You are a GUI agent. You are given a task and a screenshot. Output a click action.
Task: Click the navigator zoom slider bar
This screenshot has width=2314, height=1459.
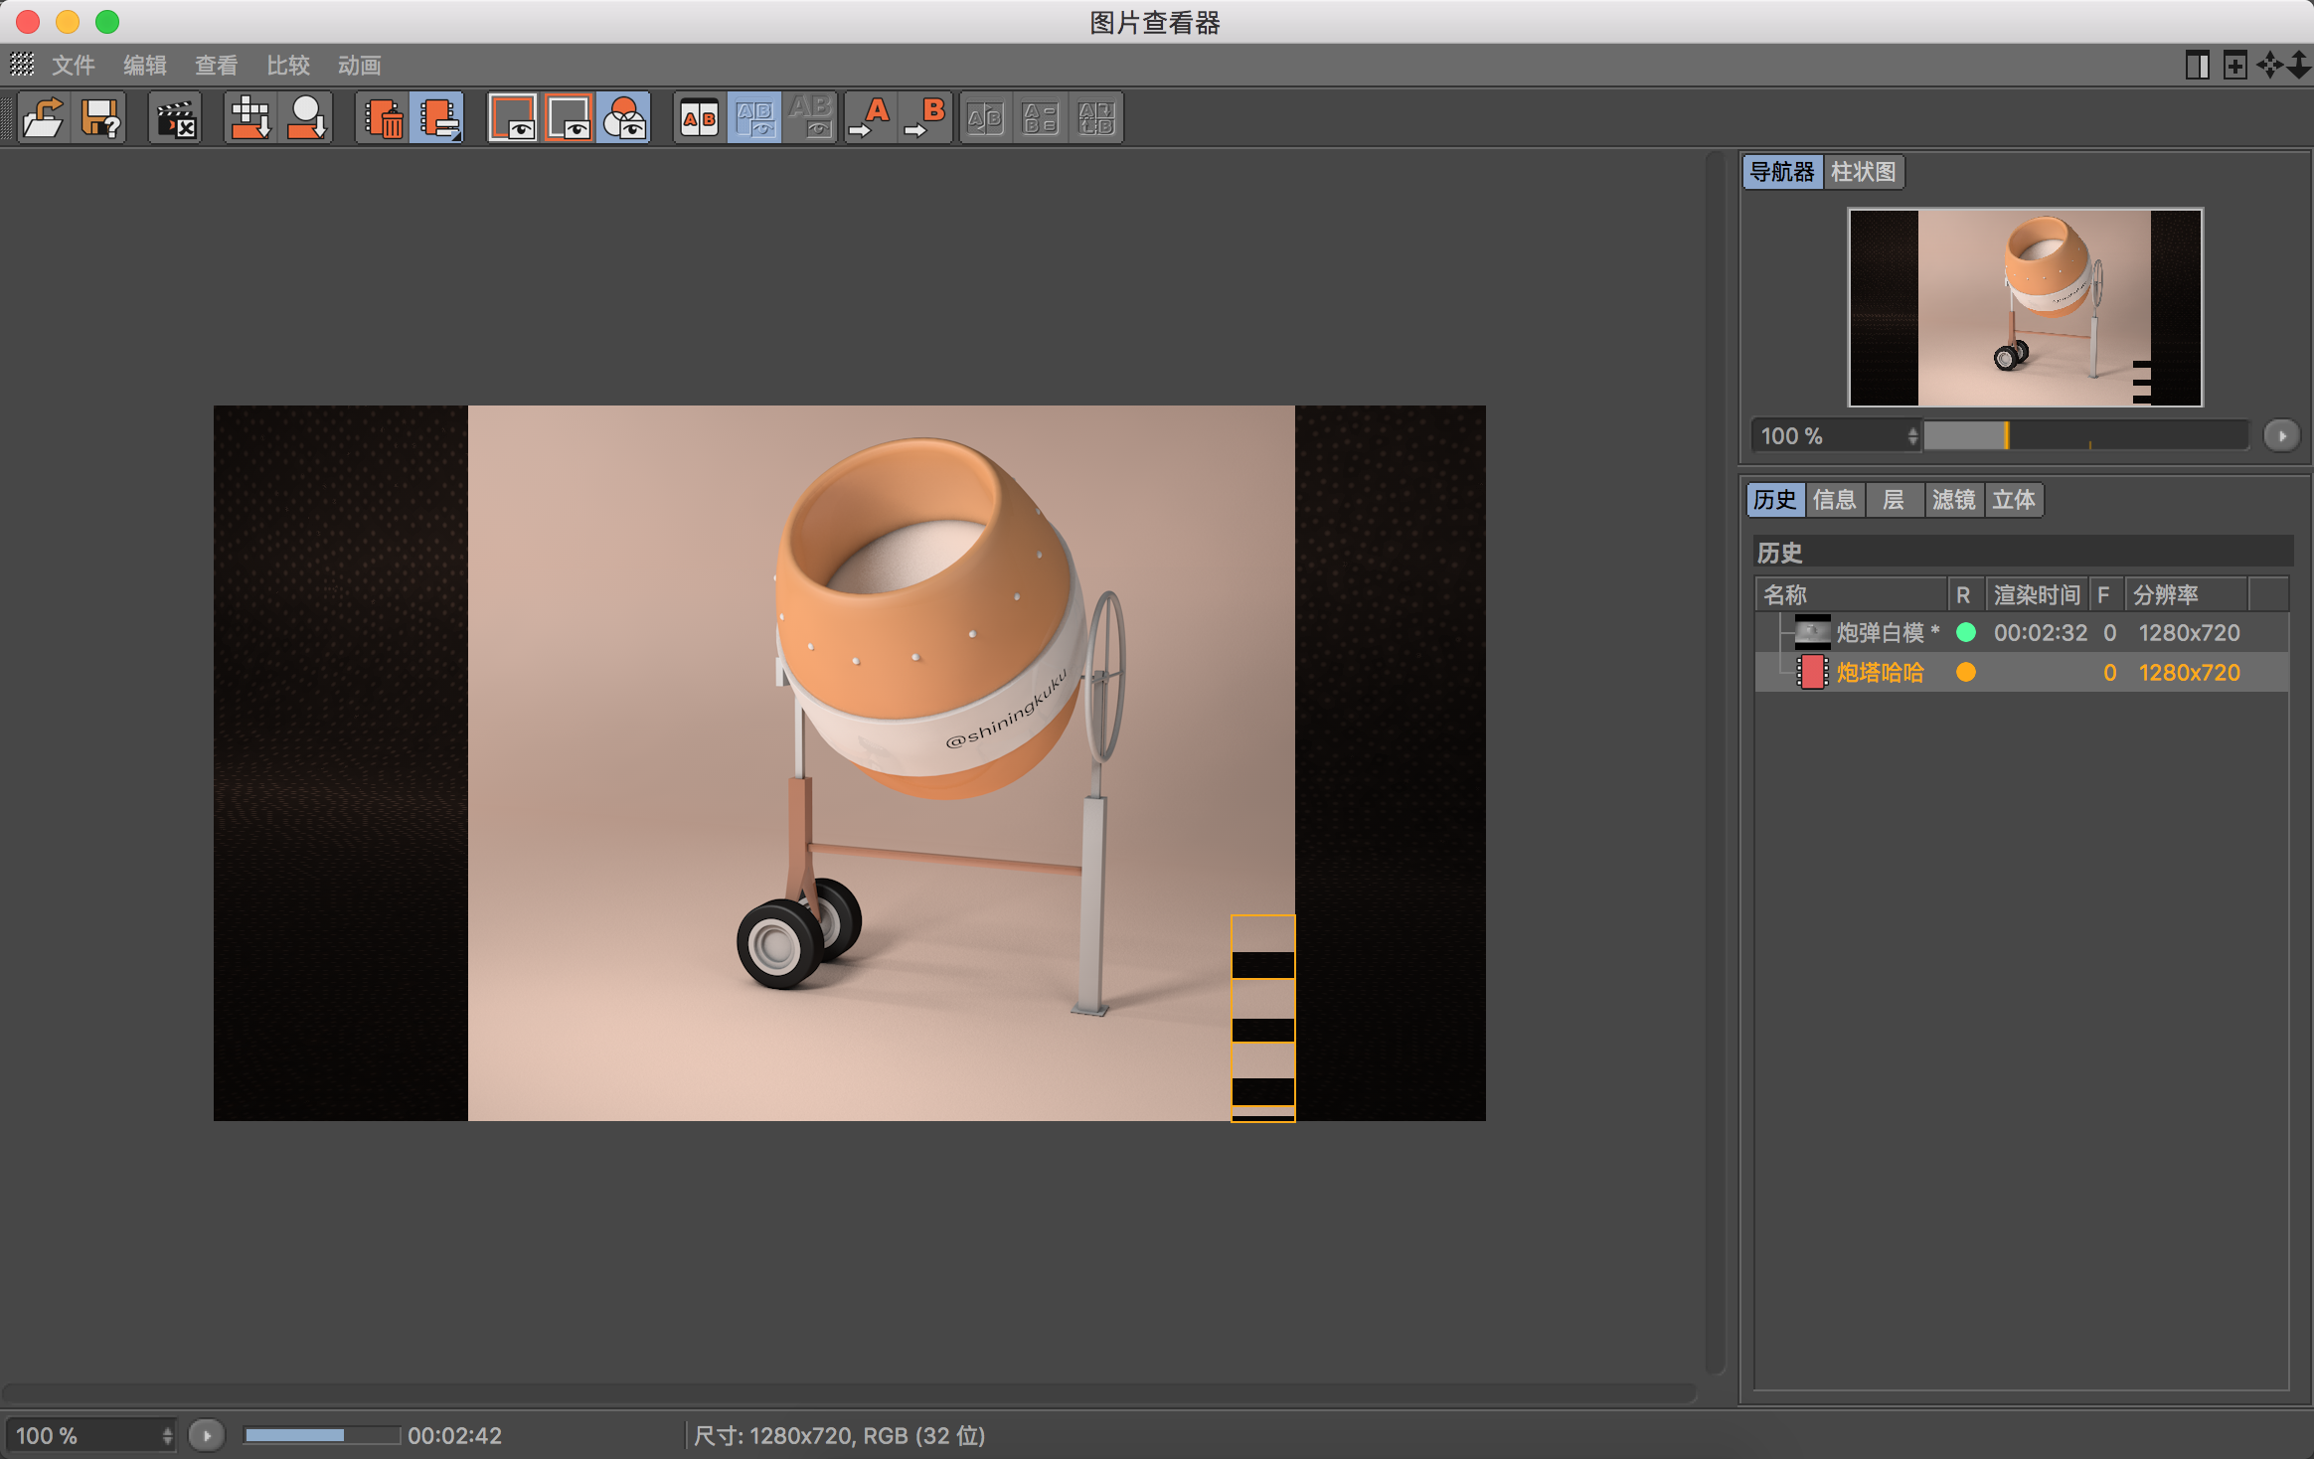[x=2085, y=435]
